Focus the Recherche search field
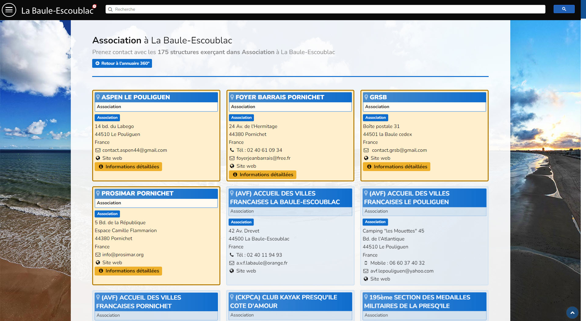Image resolution: width=586 pixels, height=321 pixels. (x=325, y=9)
